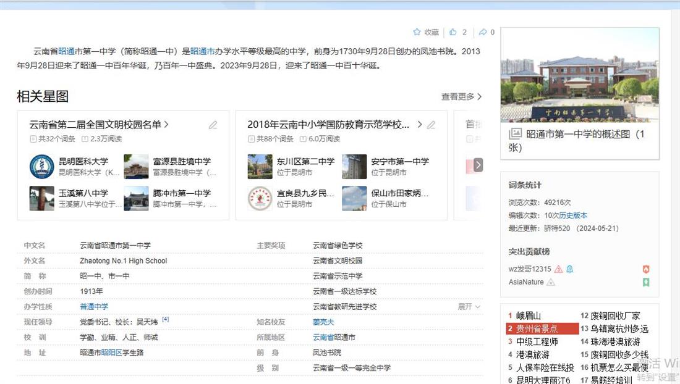Click 玉溪第八中学 entry title
Image resolution: width=680 pixels, height=384 pixels.
pos(83,193)
